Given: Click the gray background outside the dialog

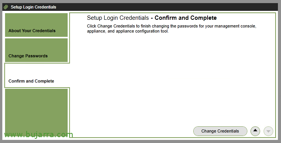Looking at the screenshot, I should pos(141,141).
